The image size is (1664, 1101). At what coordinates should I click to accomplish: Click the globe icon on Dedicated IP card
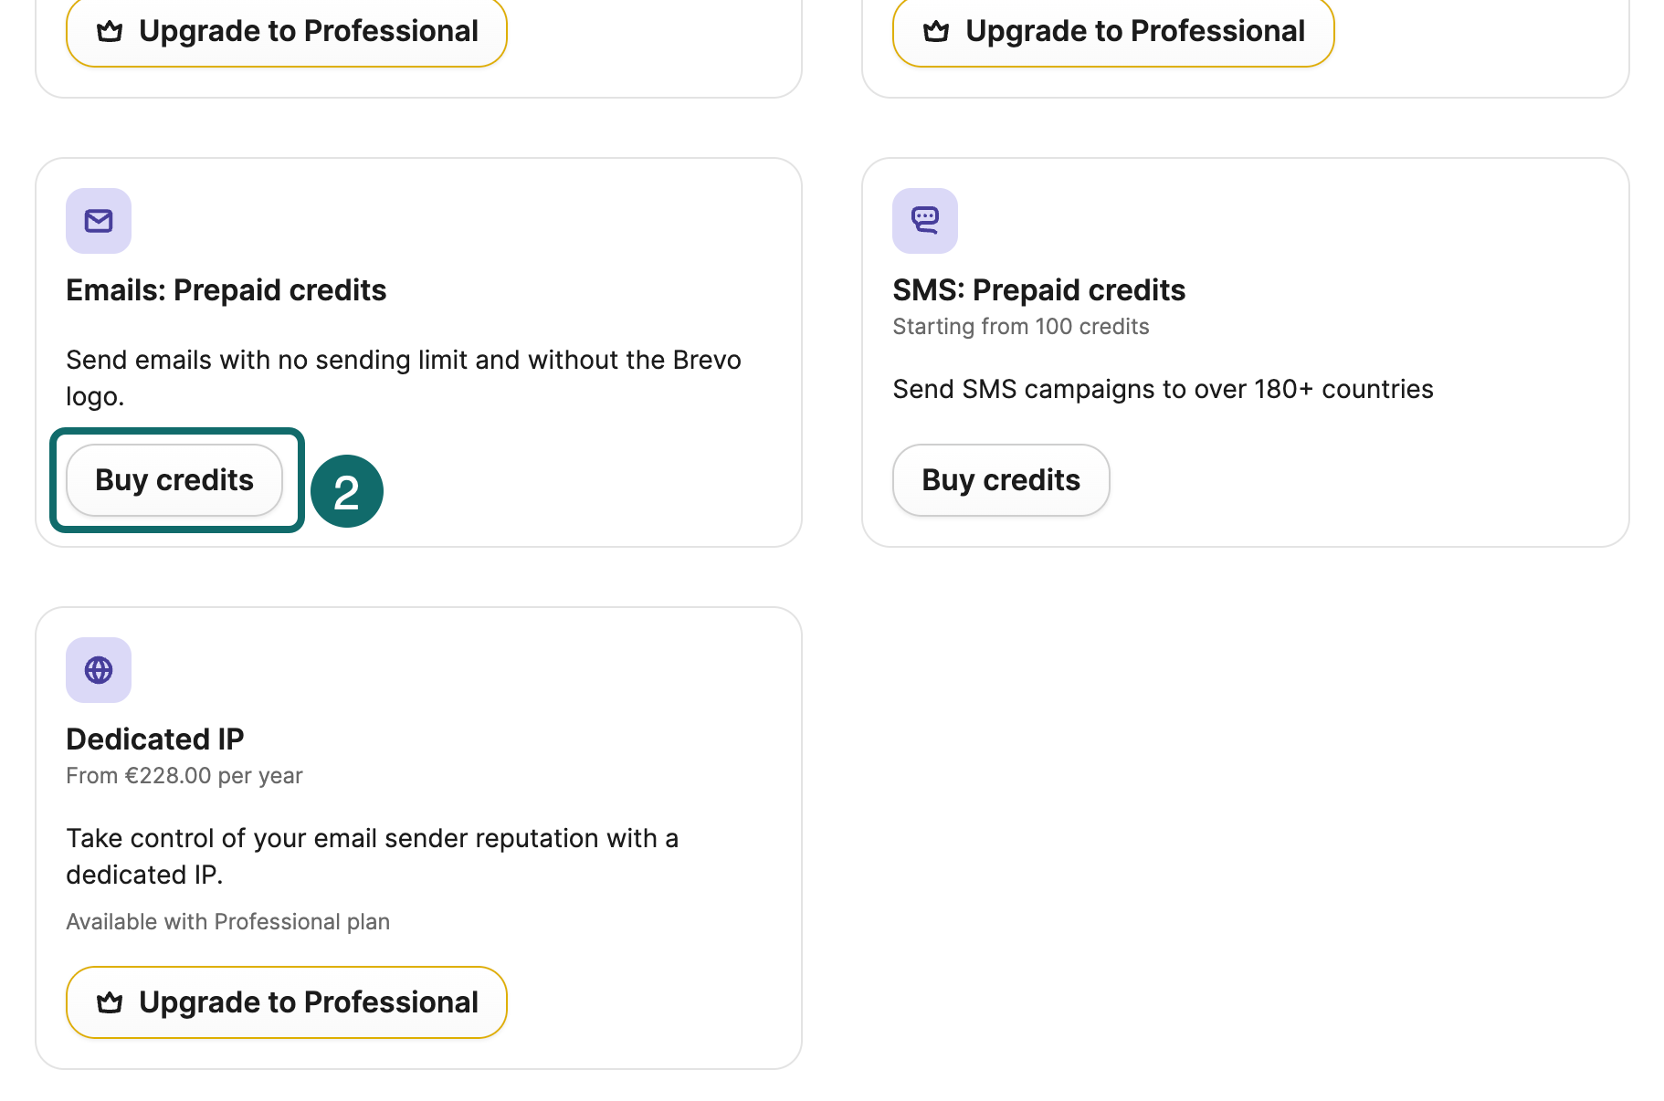point(98,670)
